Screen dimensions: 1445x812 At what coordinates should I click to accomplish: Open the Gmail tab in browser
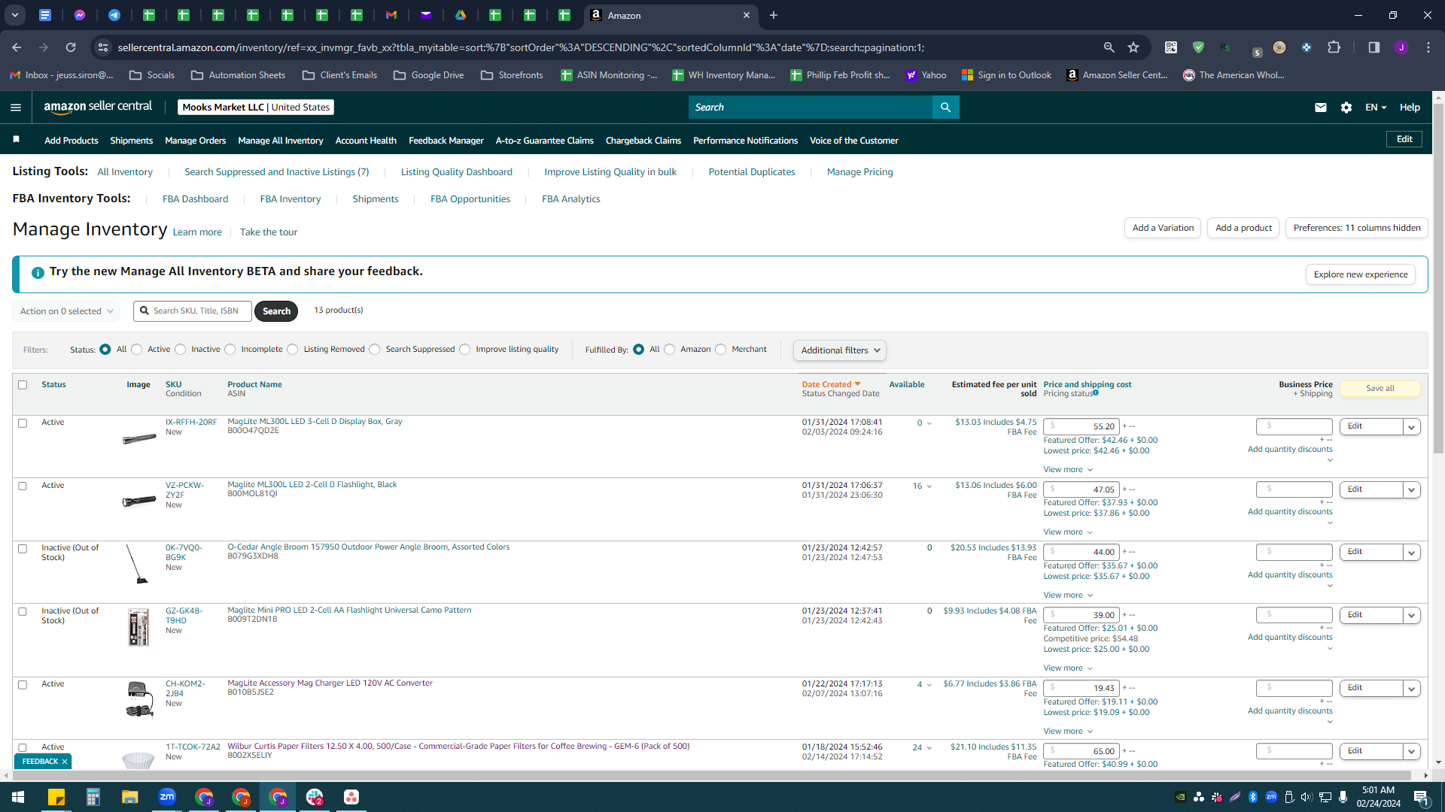click(x=391, y=15)
